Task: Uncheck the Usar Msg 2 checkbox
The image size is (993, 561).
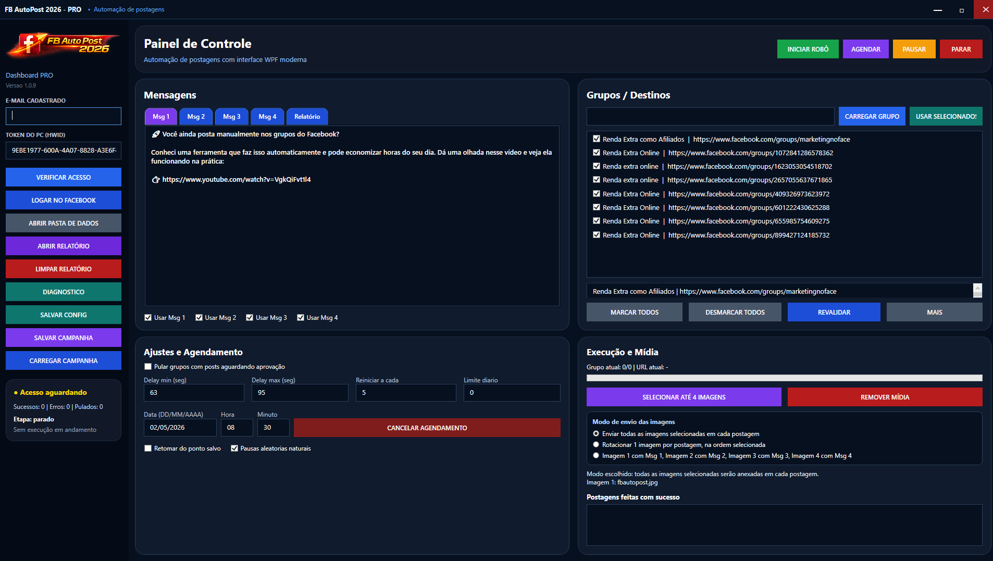Action: pyautogui.click(x=199, y=318)
